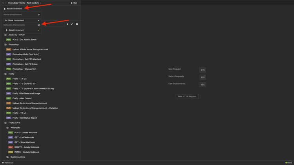Click the PUT badge of Upload PSD to Azure
The image size is (294, 165).
9,49
